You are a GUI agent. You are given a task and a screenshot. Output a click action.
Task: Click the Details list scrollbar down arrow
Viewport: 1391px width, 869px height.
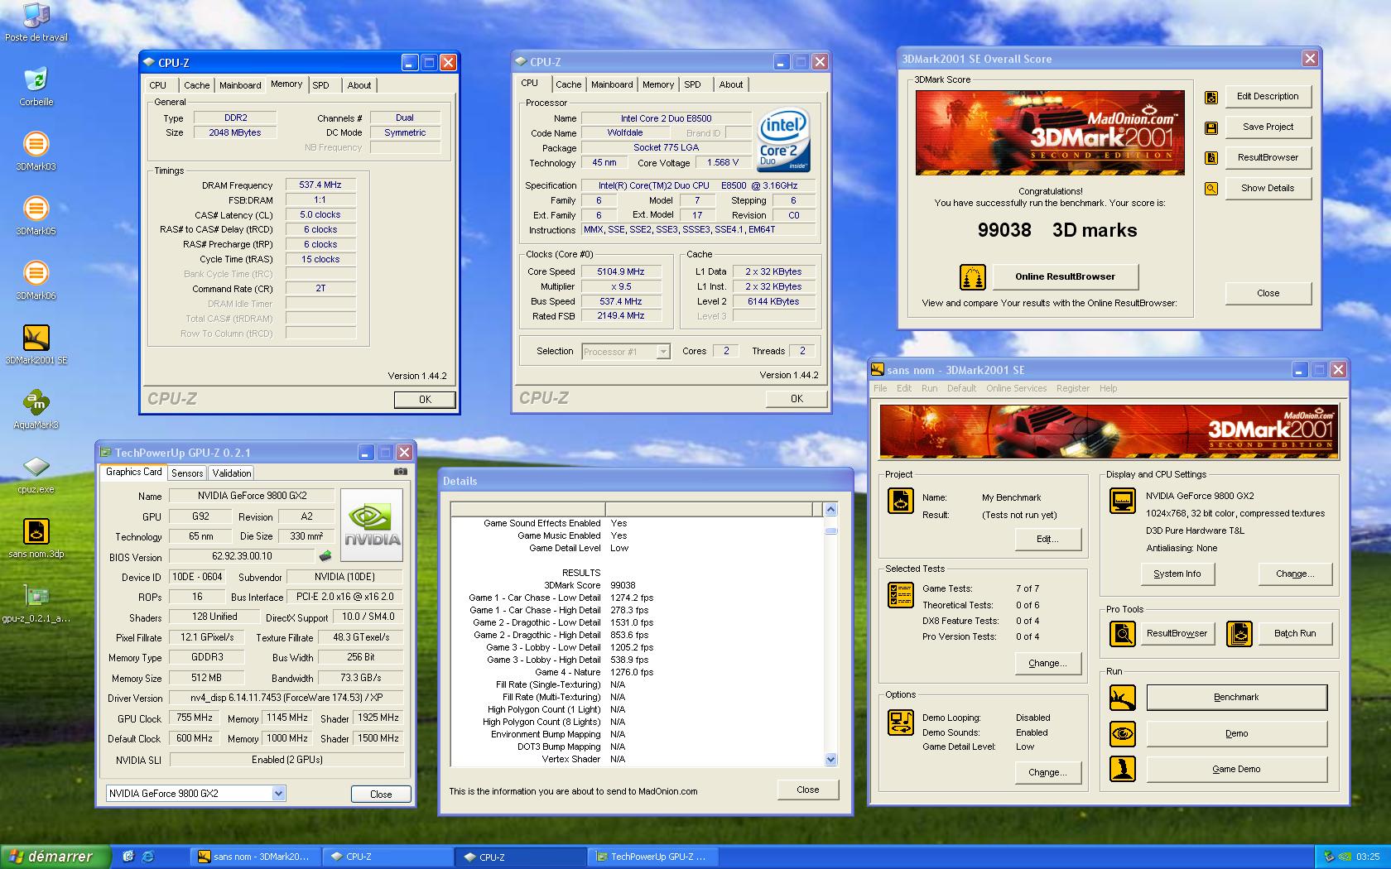tap(830, 760)
